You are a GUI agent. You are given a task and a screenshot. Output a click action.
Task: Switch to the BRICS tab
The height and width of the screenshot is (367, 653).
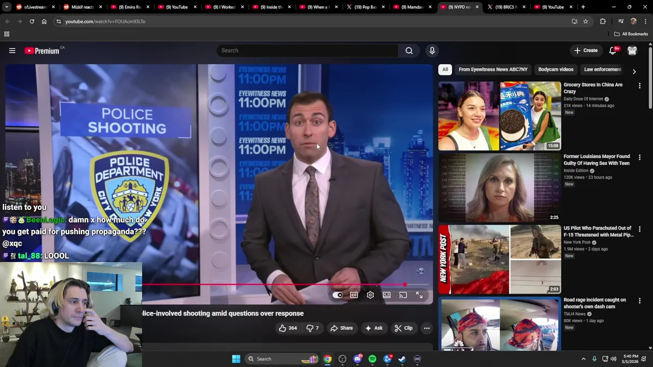click(x=506, y=7)
